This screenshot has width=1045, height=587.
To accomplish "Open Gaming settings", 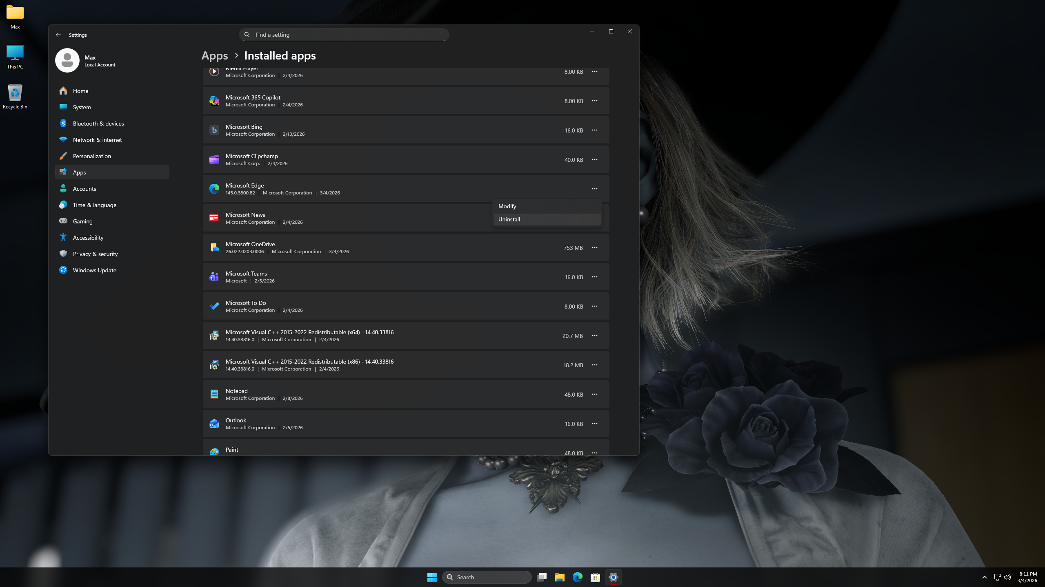I will 112,221.
